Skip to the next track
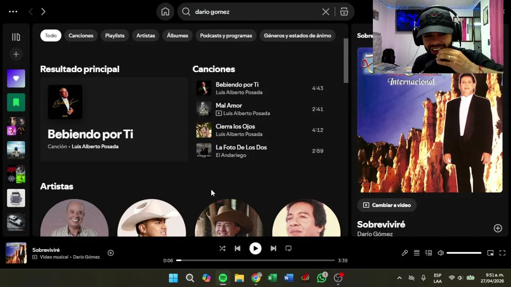Screen dimensions: 511x287 click(273, 248)
